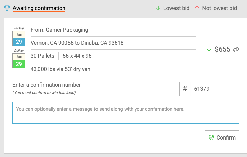The height and width of the screenshot is (157, 247).
Task: Click the hash symbol prefix box
Action: 185,89
